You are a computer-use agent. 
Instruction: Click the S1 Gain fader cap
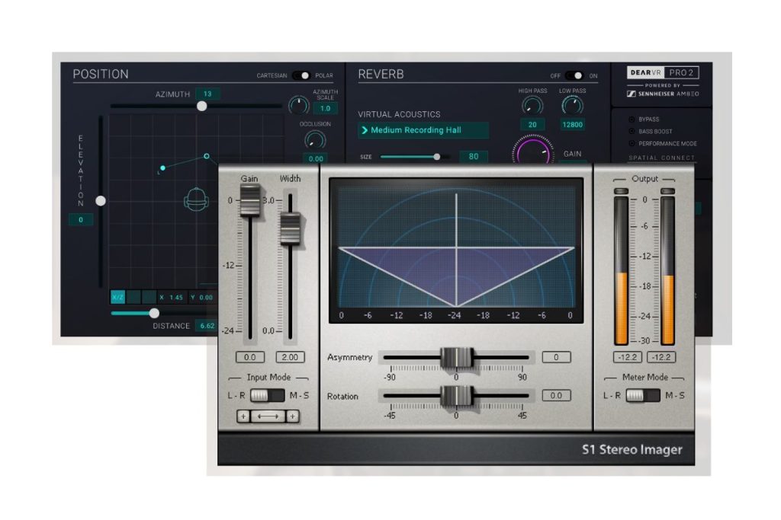250,200
